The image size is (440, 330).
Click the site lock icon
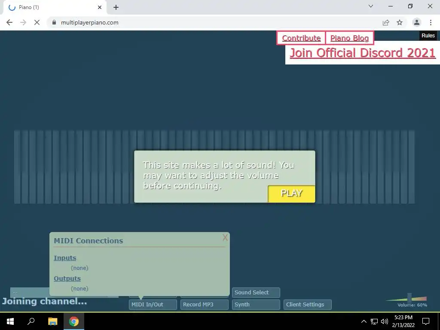click(54, 22)
